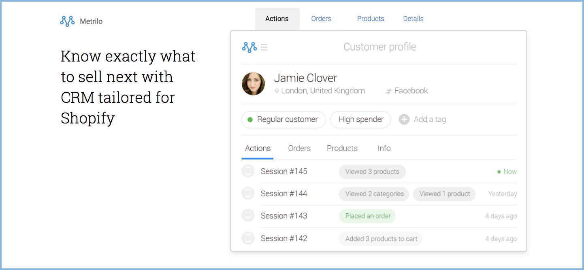The width and height of the screenshot is (584, 270).
Task: Click the Viewed 2 categories badge
Action: (x=374, y=194)
